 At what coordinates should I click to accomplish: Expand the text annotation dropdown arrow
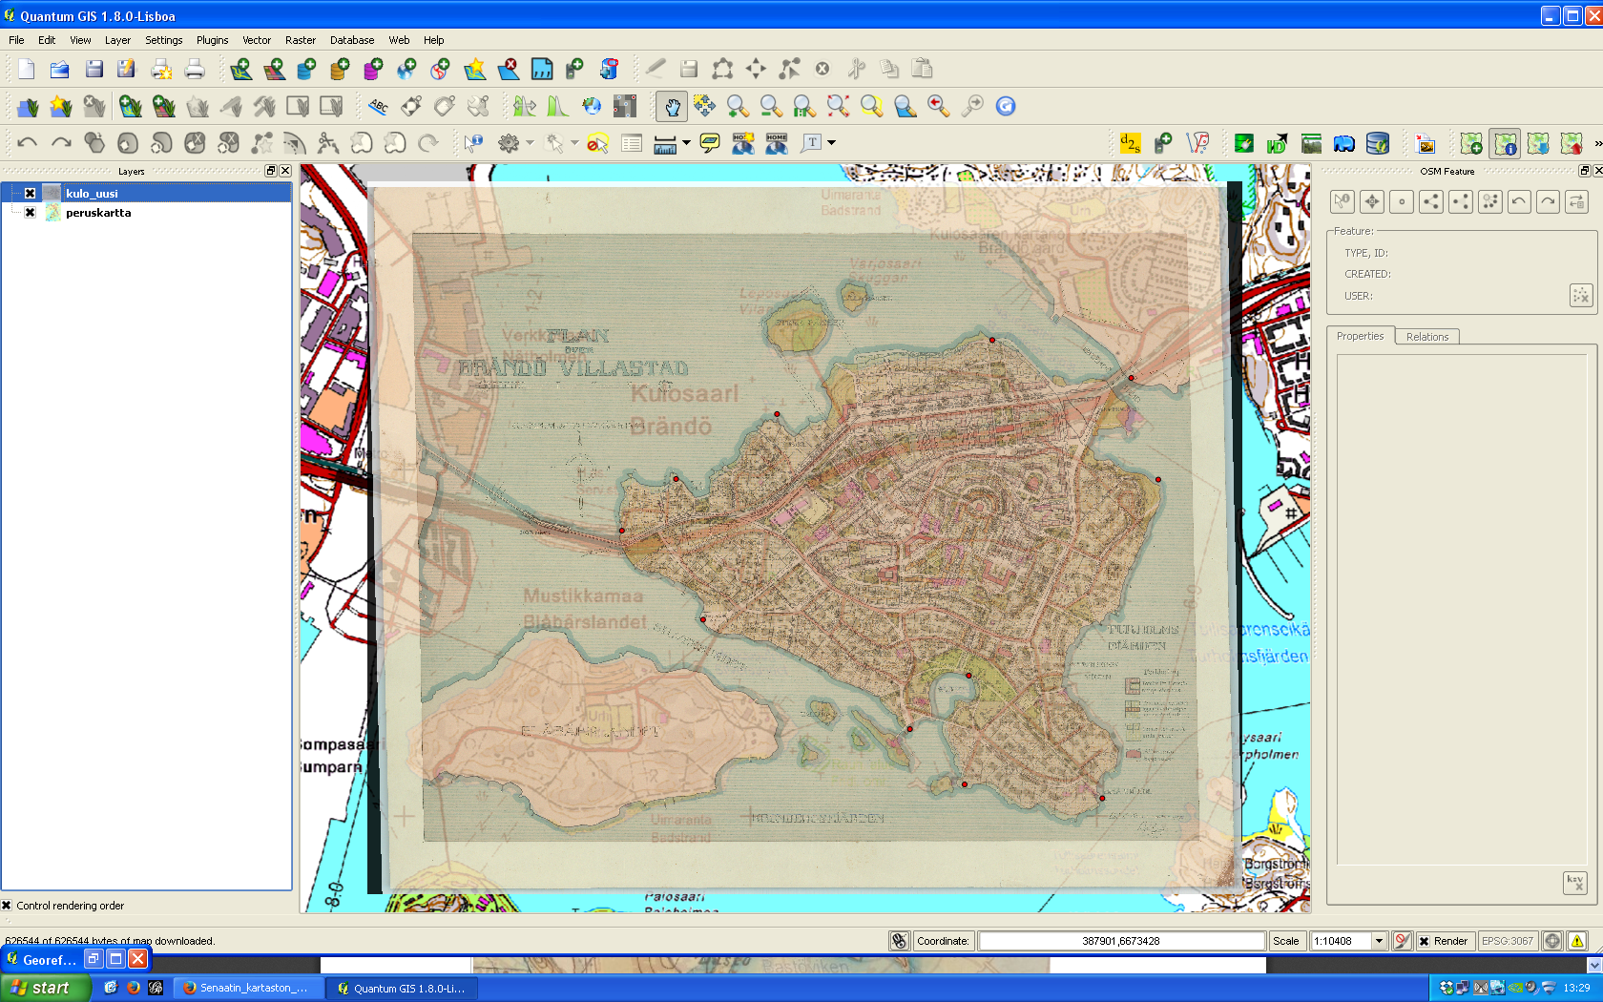[x=832, y=143]
